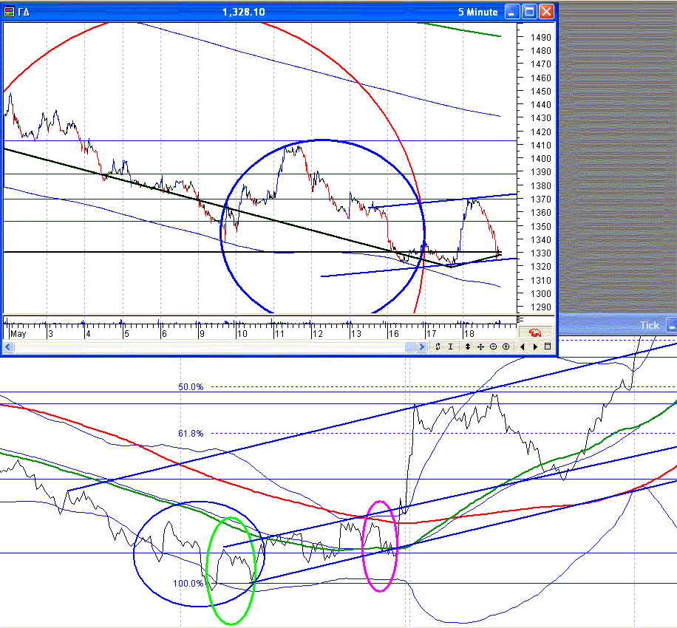Click the May date axis label
The width and height of the screenshot is (677, 628).
point(18,334)
